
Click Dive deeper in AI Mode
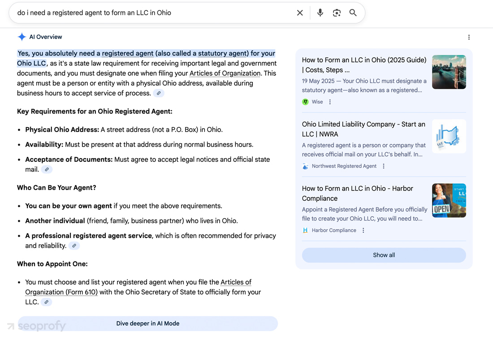pyautogui.click(x=147, y=323)
